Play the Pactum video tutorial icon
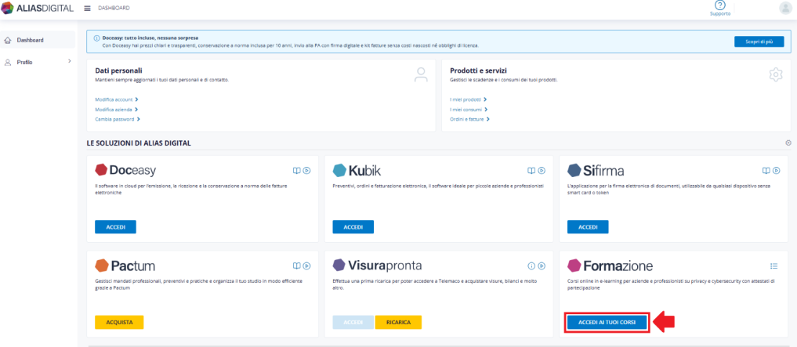This screenshot has width=797, height=347. tap(306, 266)
